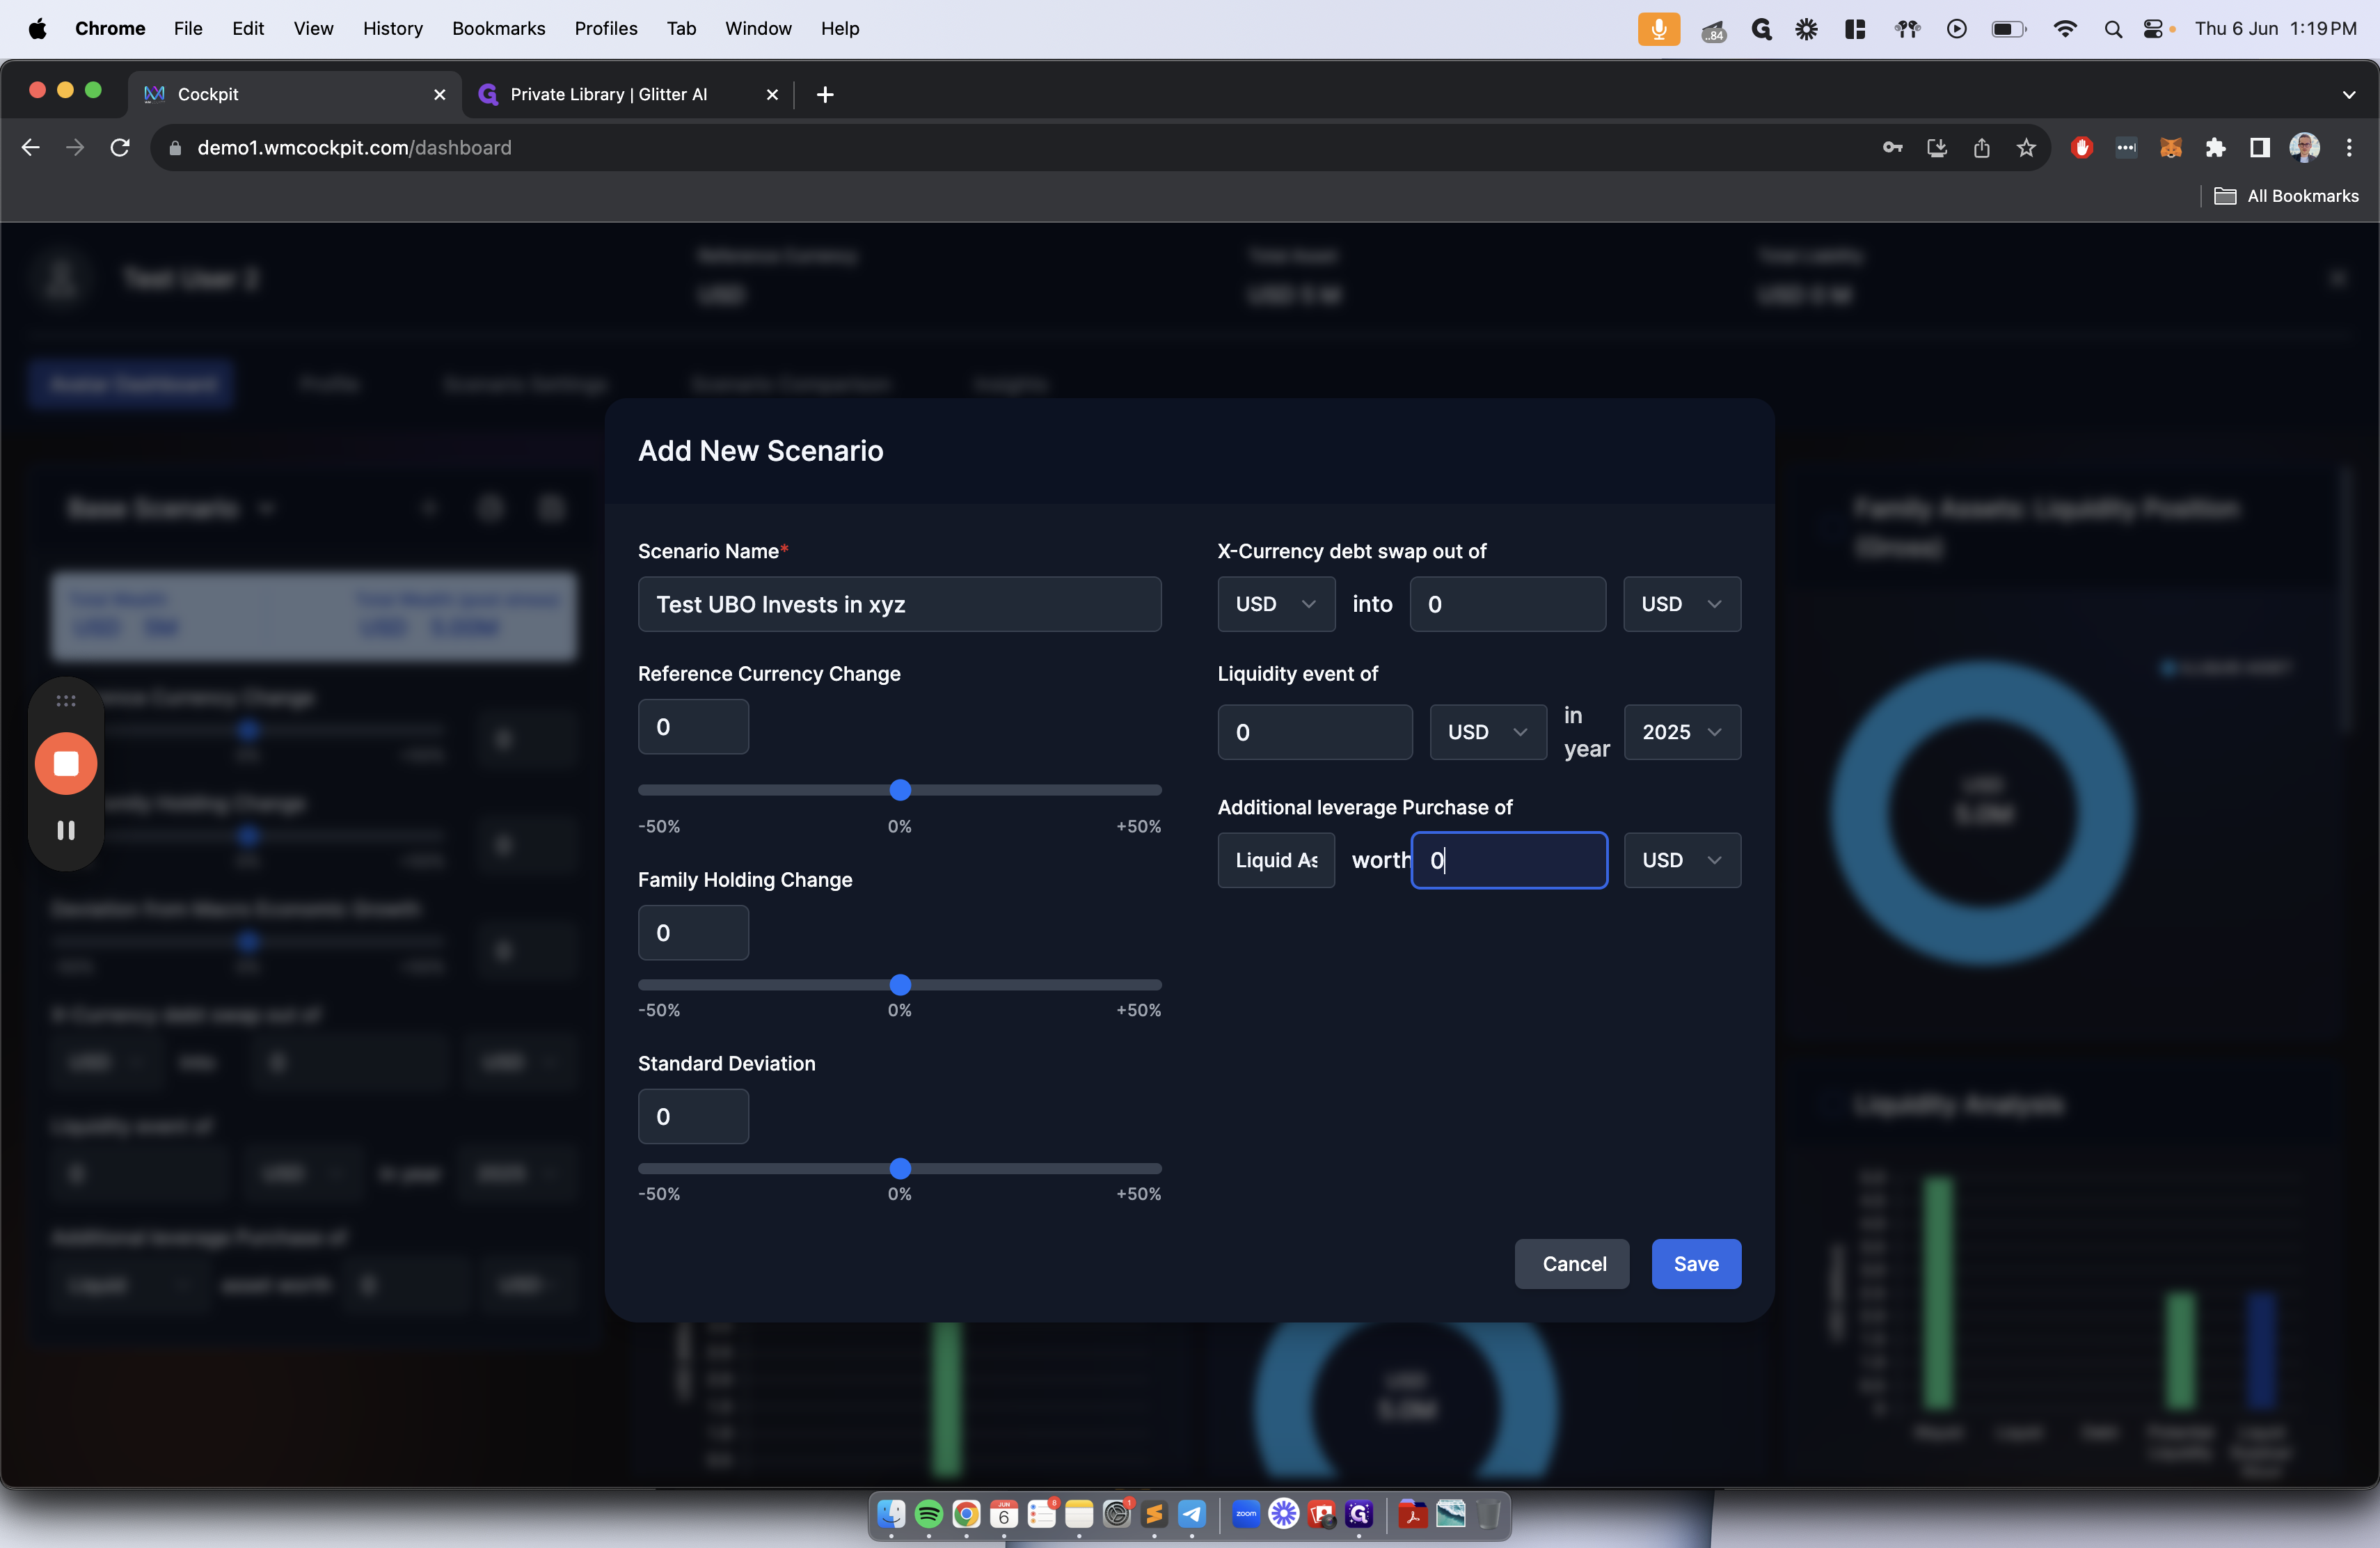Open the Chrome File menu

(188, 29)
